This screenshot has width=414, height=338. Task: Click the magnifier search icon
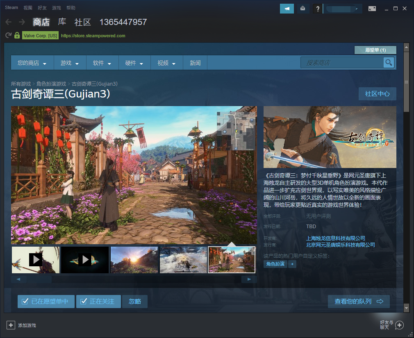click(389, 63)
